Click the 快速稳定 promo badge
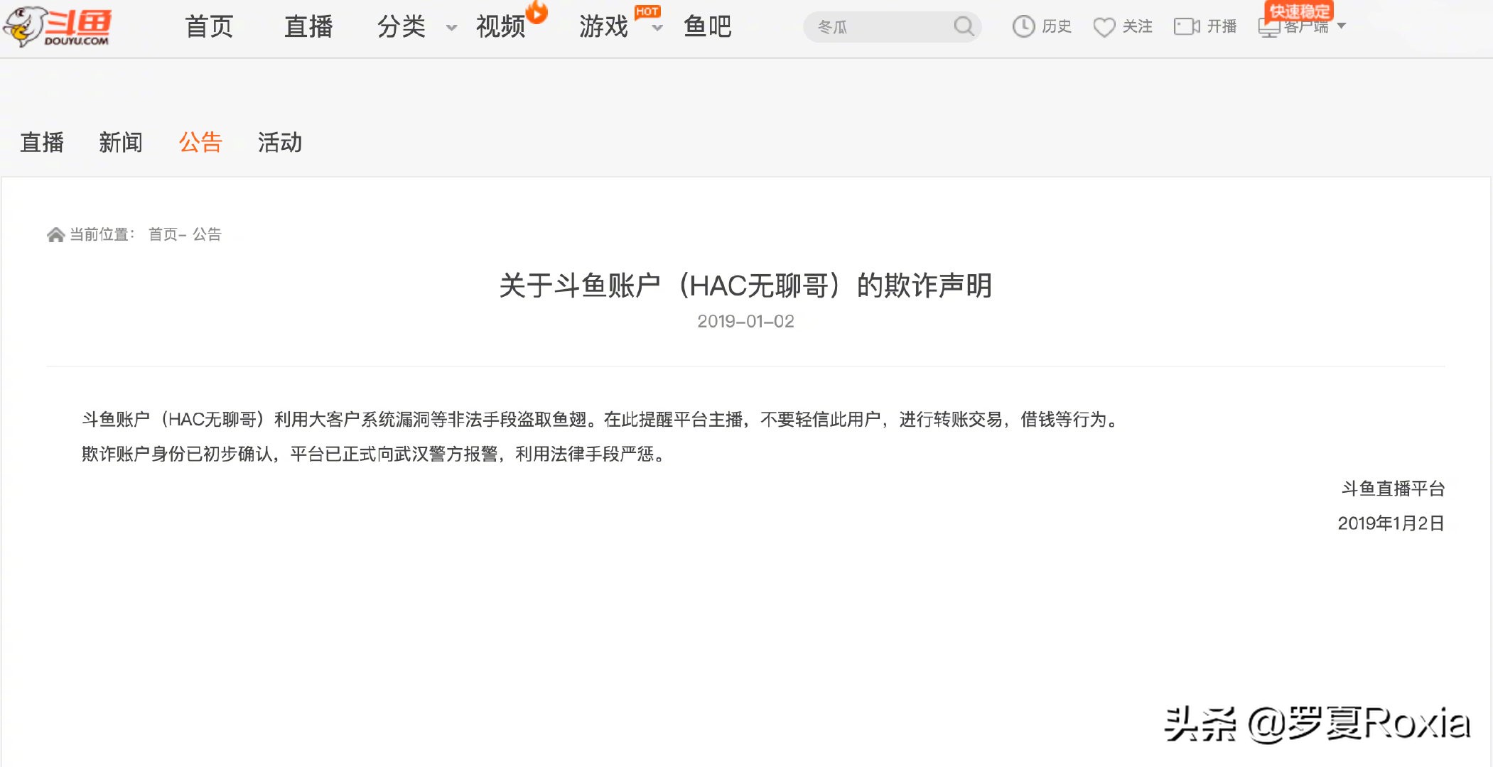The height and width of the screenshot is (767, 1493). pos(1299,11)
